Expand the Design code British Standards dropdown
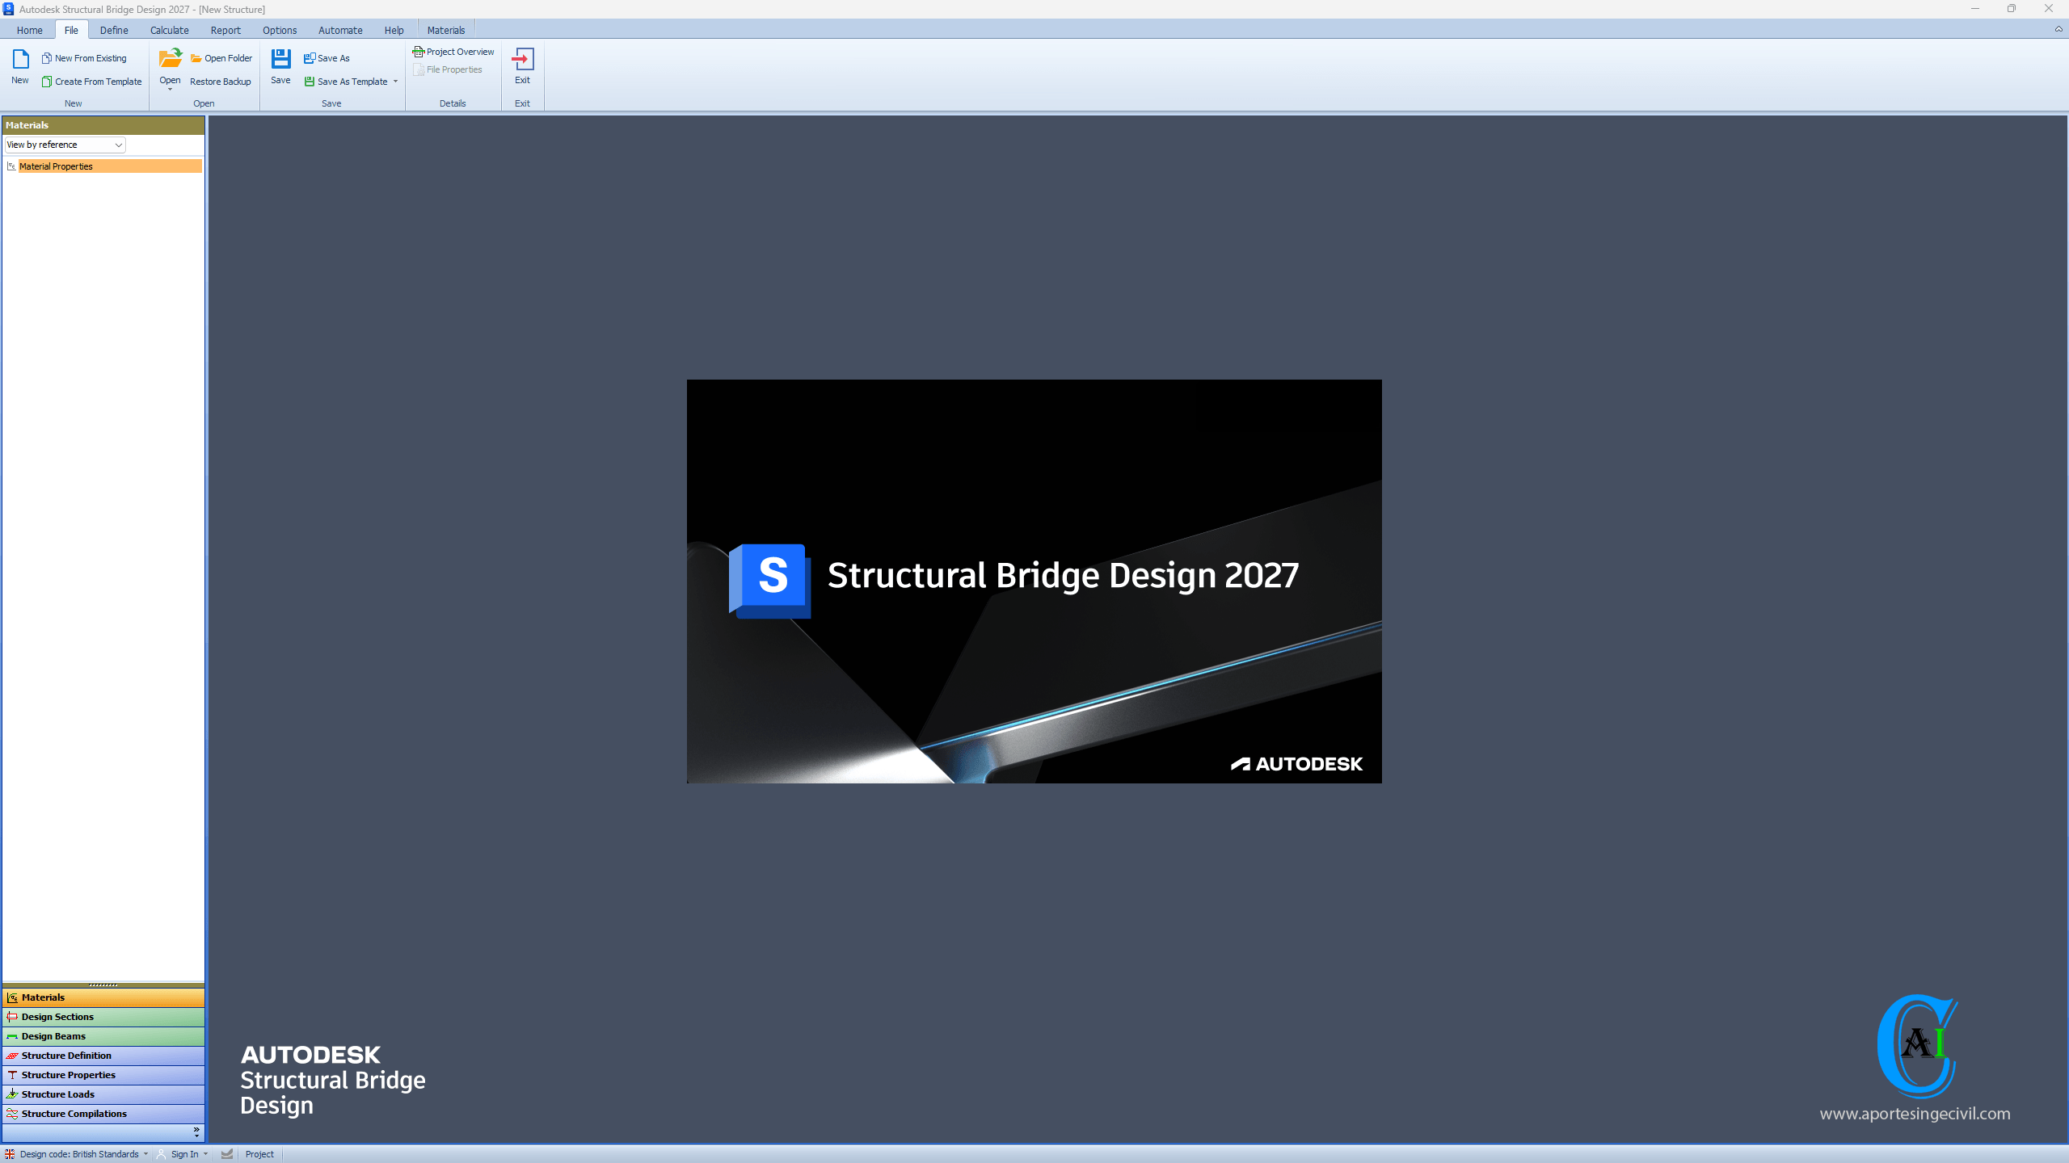This screenshot has width=2069, height=1163. coord(145,1154)
